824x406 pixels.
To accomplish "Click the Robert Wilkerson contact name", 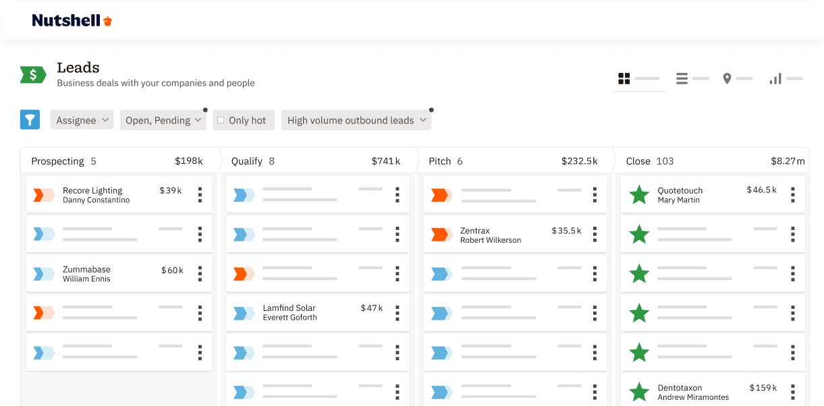I will pos(491,240).
